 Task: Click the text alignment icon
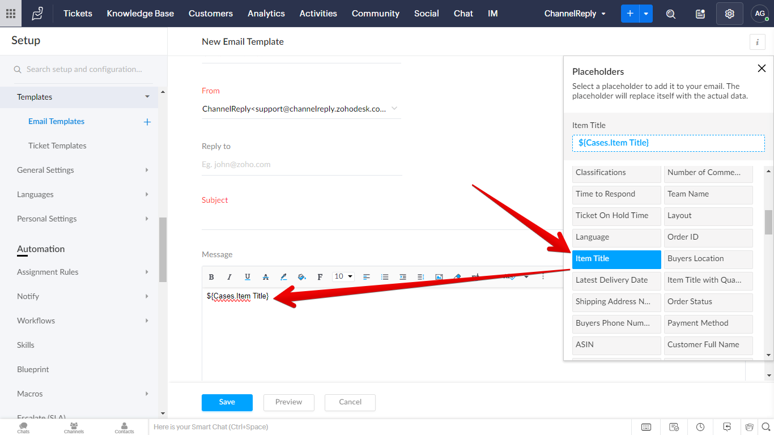[x=367, y=277]
